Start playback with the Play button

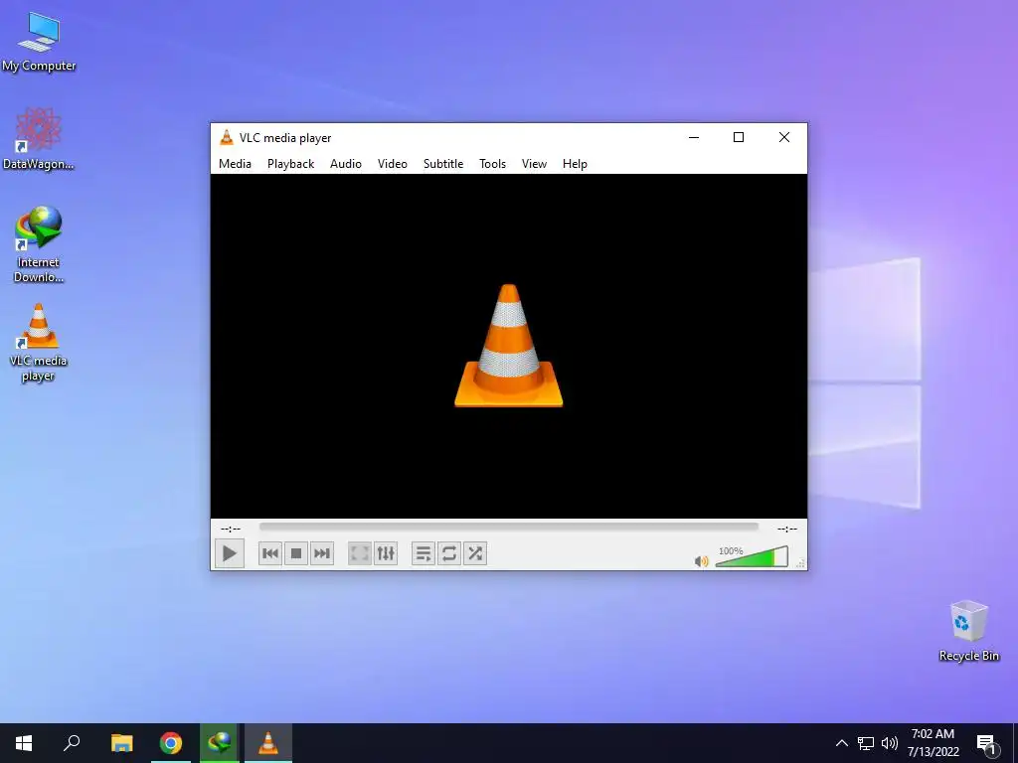[230, 553]
